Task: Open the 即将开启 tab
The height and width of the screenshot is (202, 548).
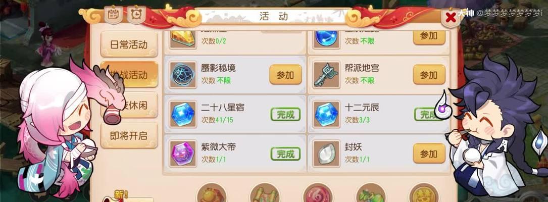Action: (x=129, y=136)
